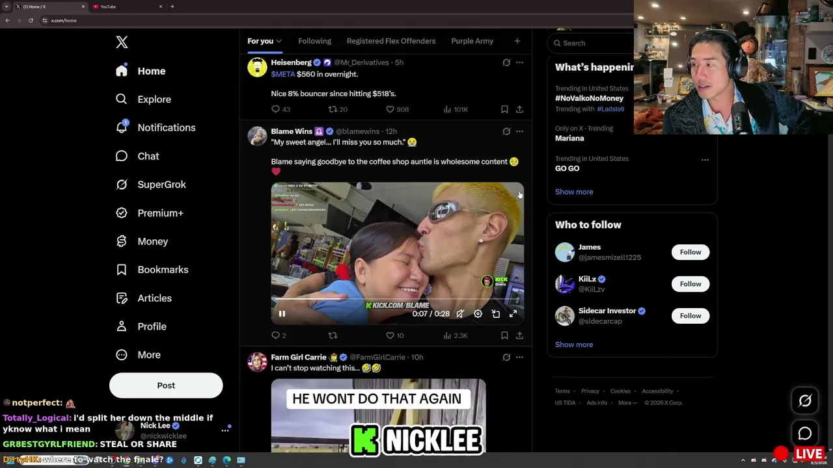The width and height of the screenshot is (833, 468).
Task: Open video settings gear
Action: point(478,314)
